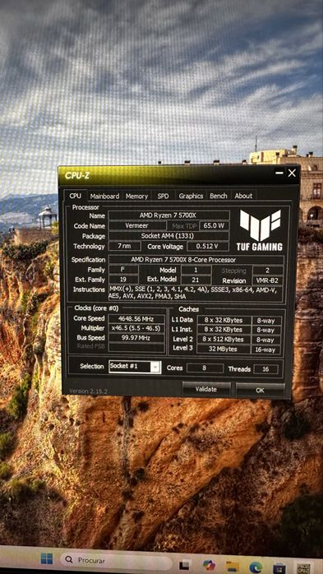Open the Socket #1 selection dropdown
Image resolution: width=323 pixels, height=574 pixels.
135,367
